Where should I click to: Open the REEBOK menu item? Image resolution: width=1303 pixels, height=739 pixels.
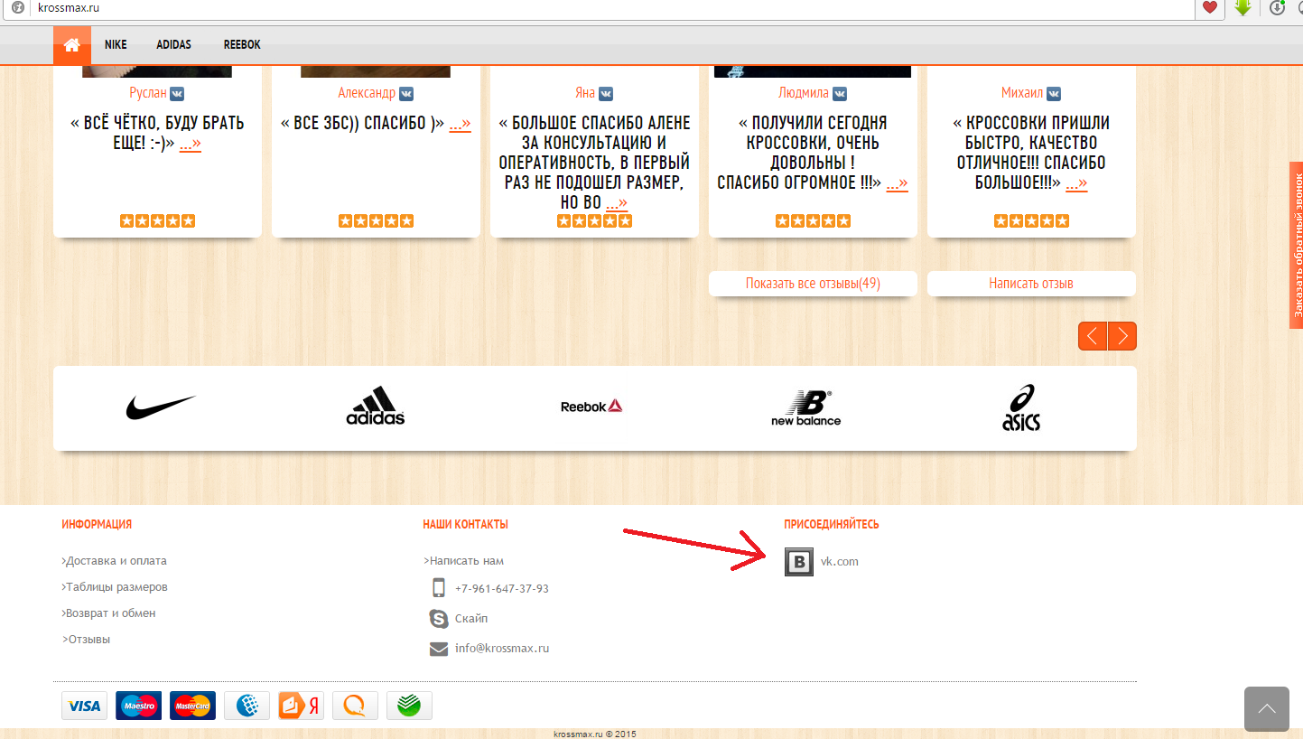pyautogui.click(x=242, y=44)
